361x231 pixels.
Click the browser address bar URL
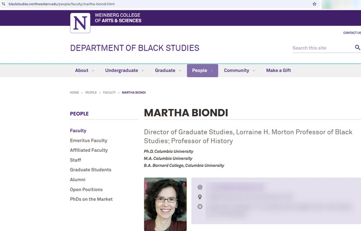(x=62, y=4)
